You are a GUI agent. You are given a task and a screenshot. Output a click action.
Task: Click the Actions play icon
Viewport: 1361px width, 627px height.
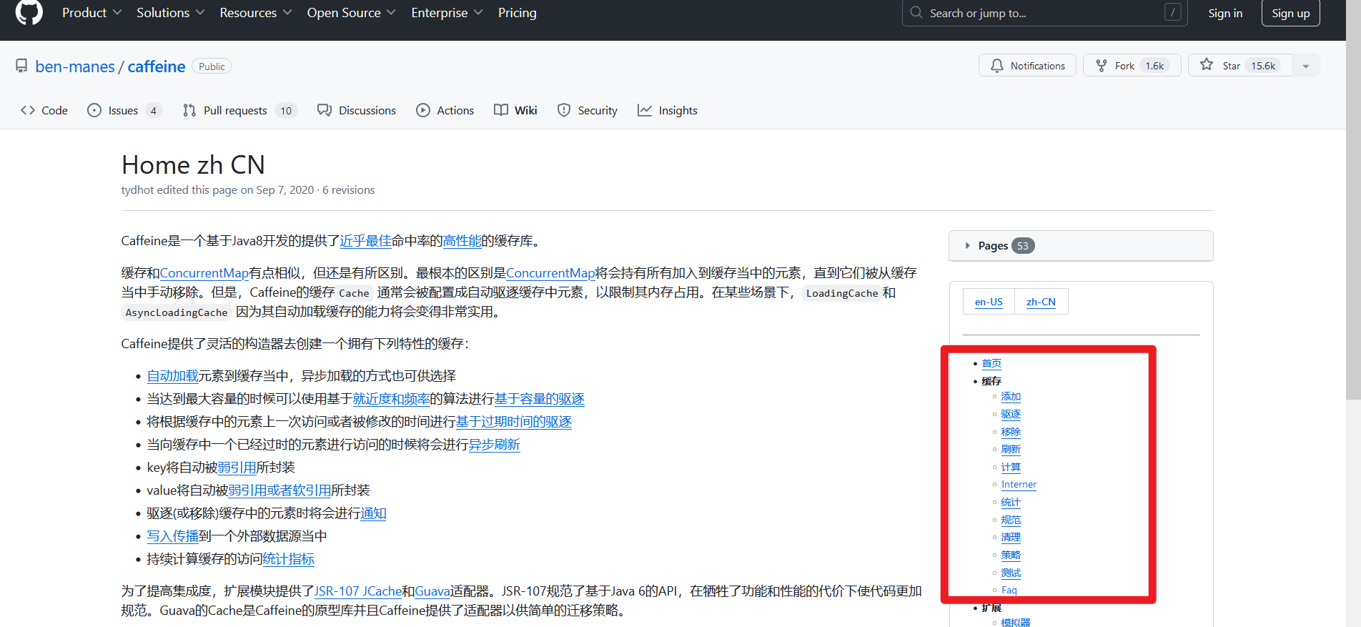point(423,110)
